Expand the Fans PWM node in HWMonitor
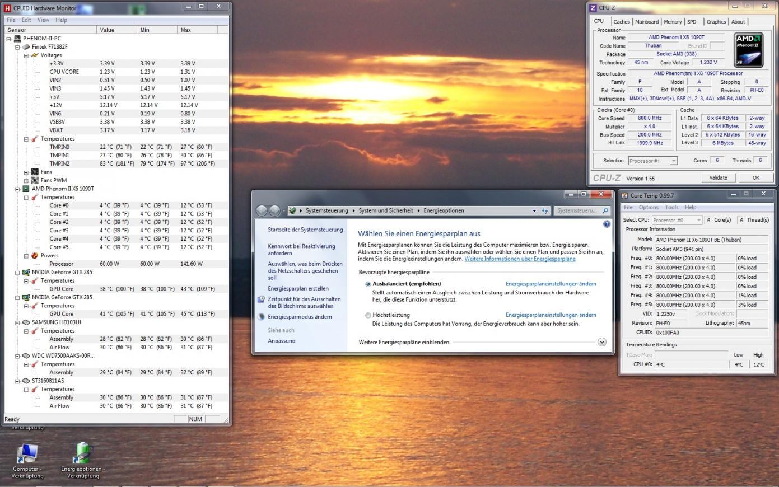 26,180
